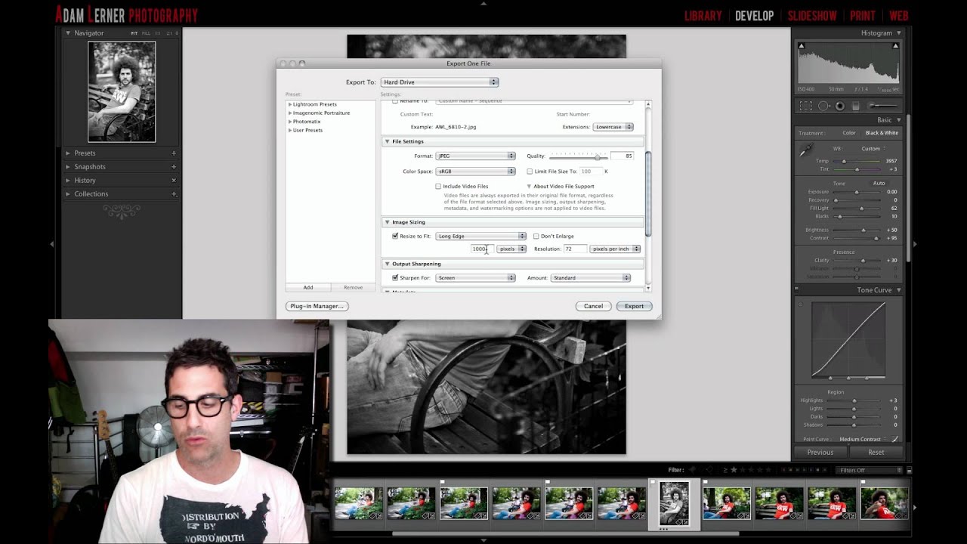Collapse top module bar arrow

pos(483,3)
